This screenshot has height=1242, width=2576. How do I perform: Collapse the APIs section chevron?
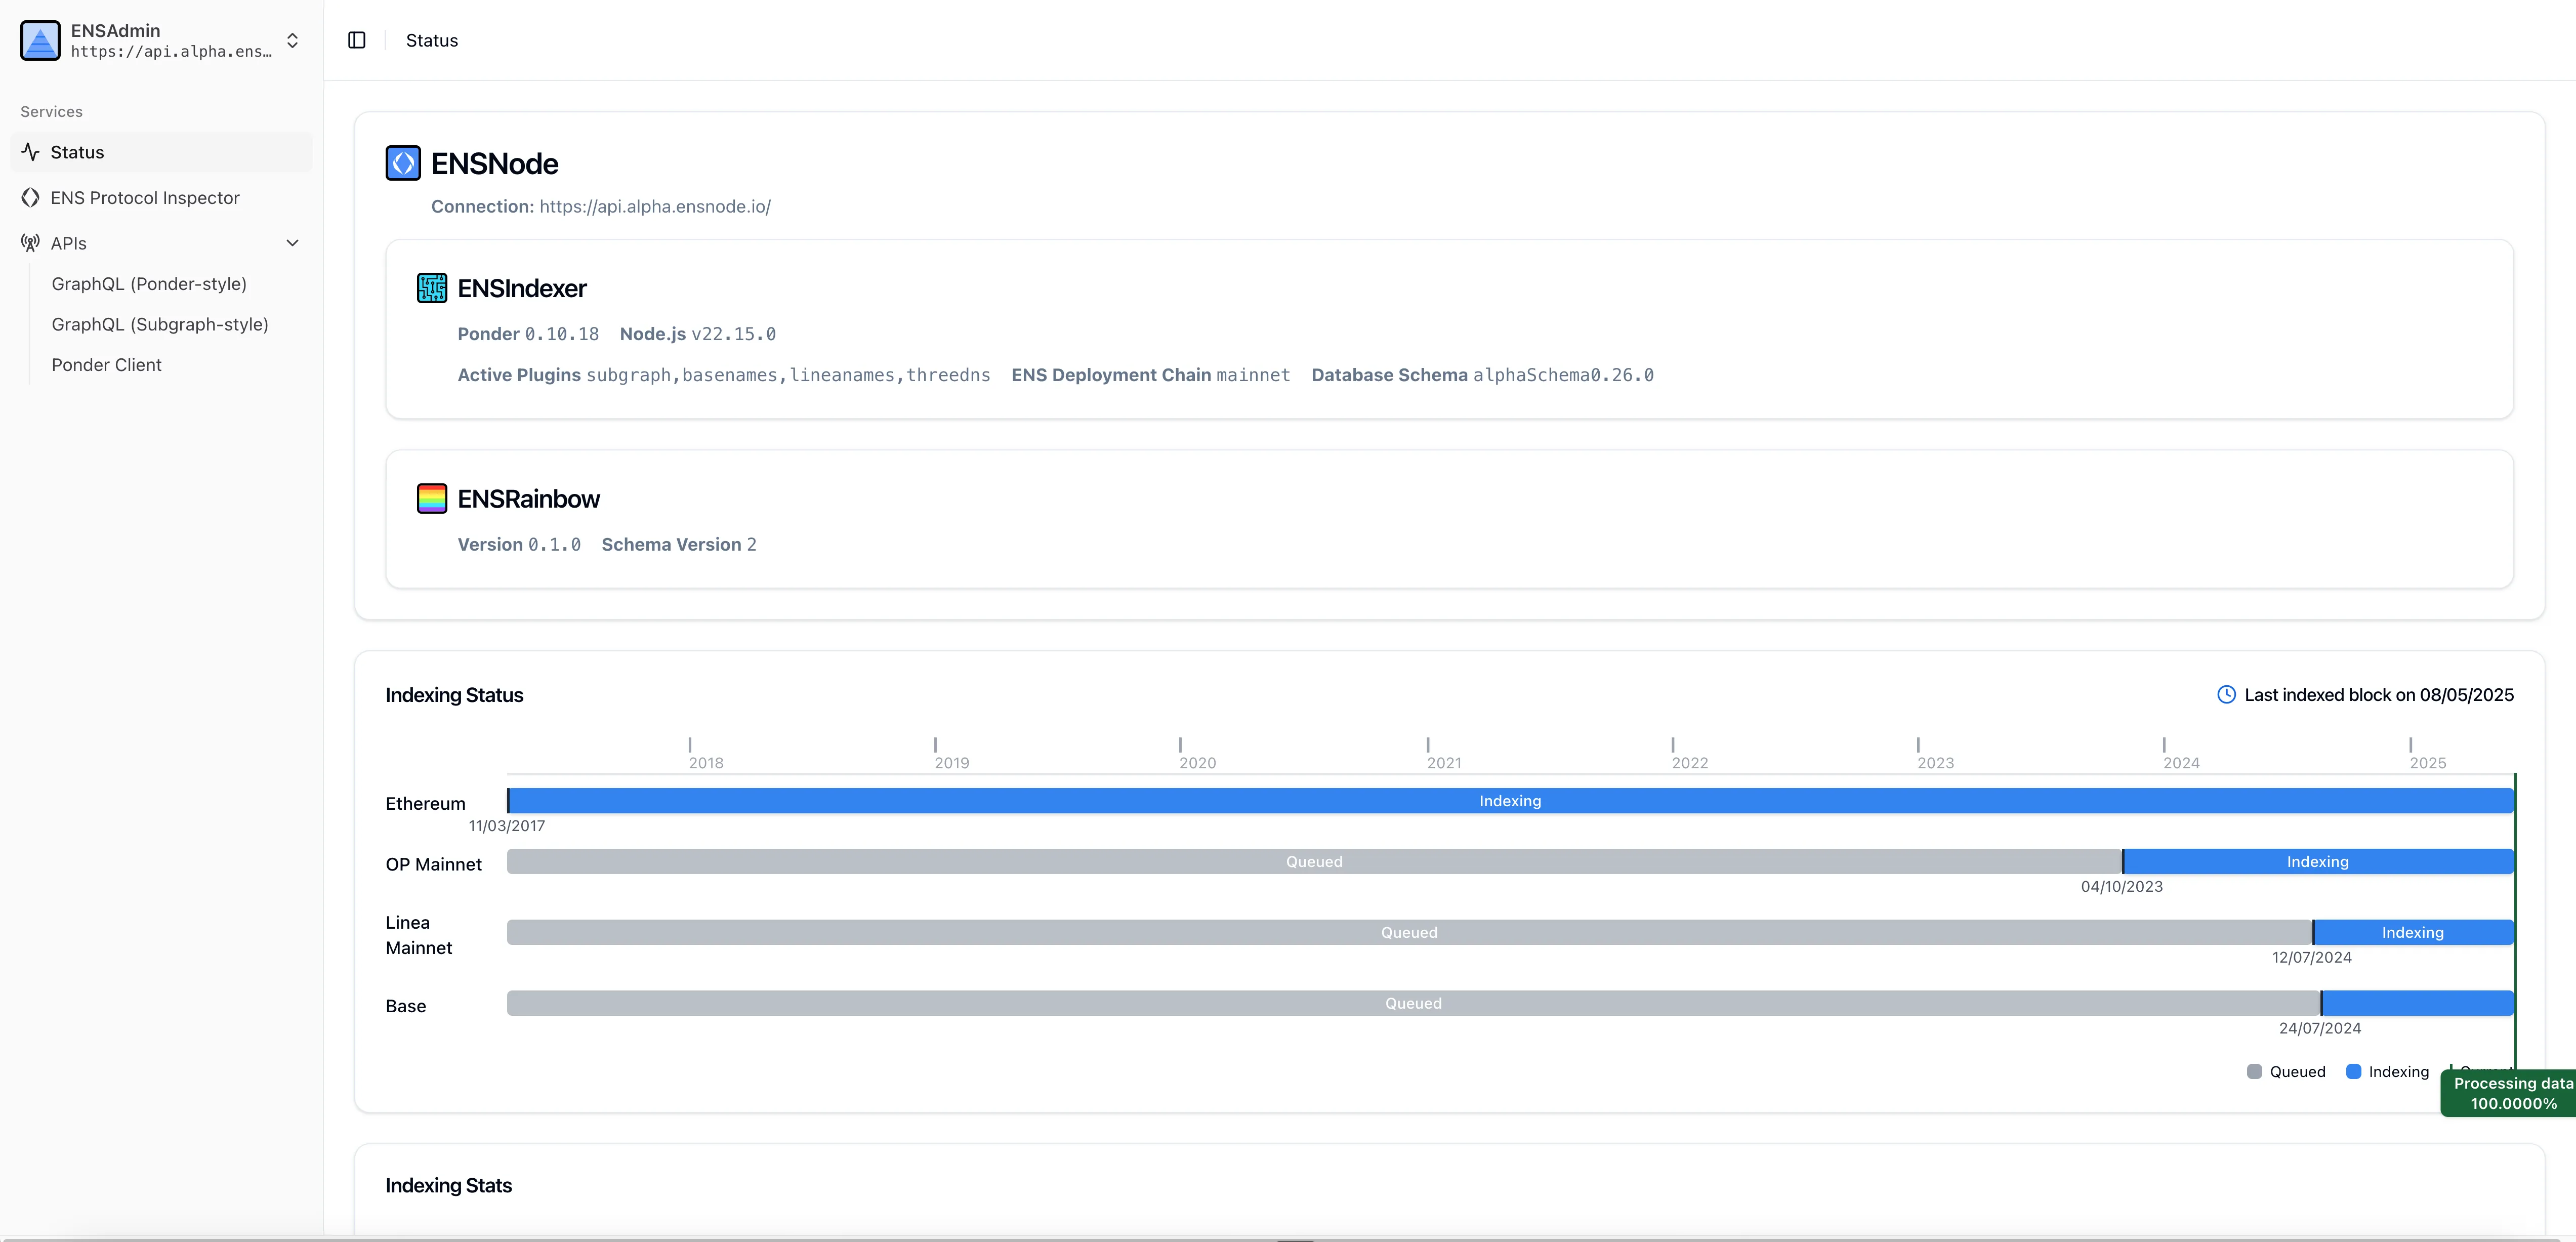[x=291, y=243]
